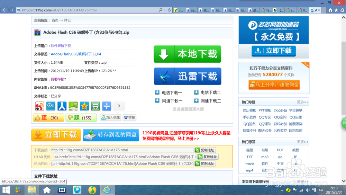Open the 我要举报? link
This screenshot has width=346, height=195.
coord(58,79)
